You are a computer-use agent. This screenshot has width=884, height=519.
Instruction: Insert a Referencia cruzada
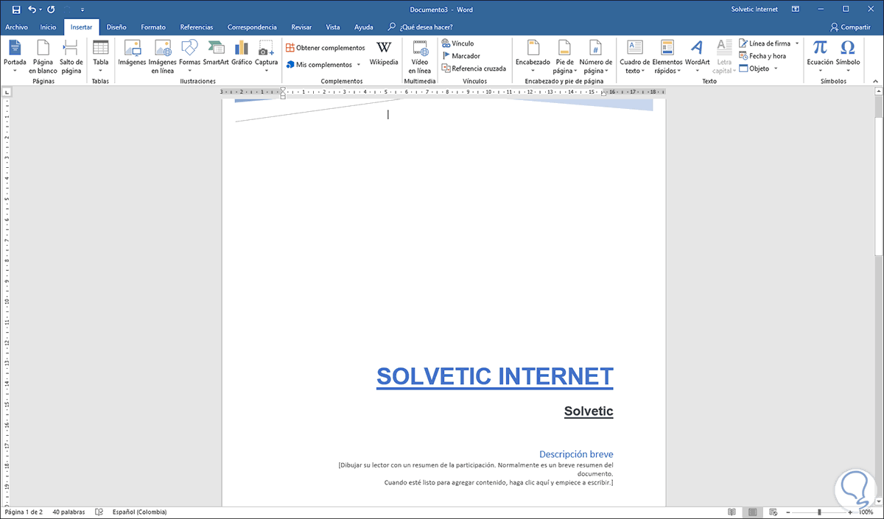474,68
